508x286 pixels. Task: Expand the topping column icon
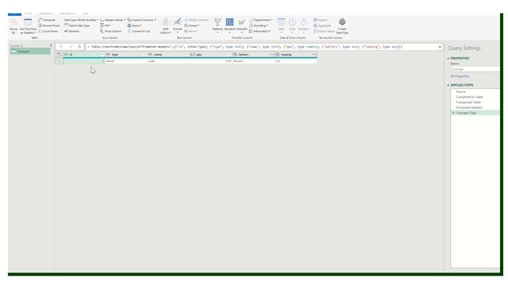pos(314,55)
